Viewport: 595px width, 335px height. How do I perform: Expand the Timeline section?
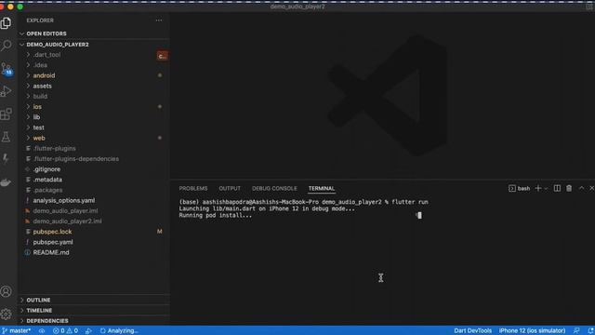[94, 310]
